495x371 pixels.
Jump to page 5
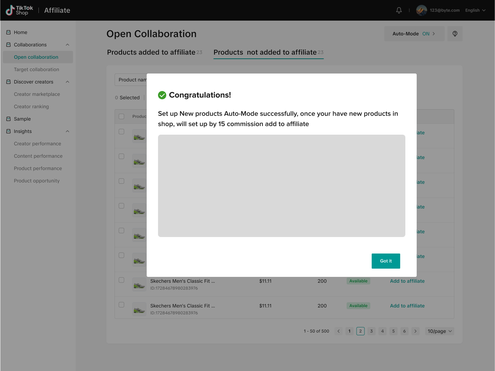tap(393, 331)
